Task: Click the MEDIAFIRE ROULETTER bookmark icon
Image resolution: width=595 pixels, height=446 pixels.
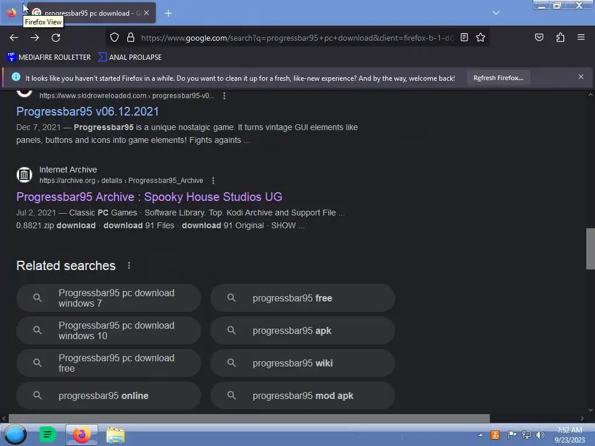Action: tap(11, 57)
